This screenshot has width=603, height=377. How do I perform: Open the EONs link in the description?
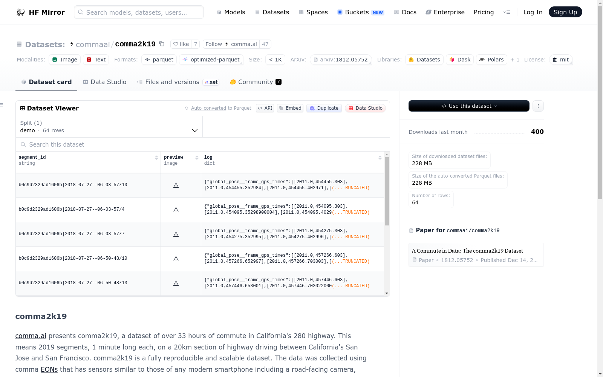tap(49, 369)
